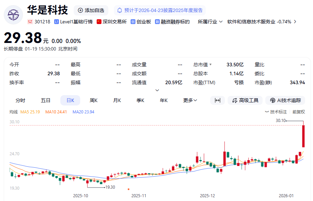
Task: Click the 华是科技 company logo icon
Action: [x=13, y=15]
